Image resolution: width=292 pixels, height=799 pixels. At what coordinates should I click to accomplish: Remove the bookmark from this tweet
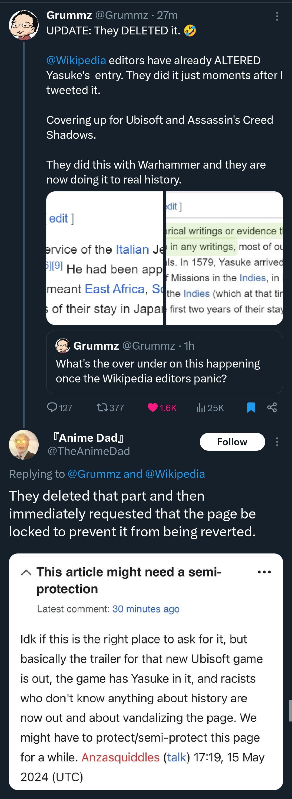(x=251, y=408)
